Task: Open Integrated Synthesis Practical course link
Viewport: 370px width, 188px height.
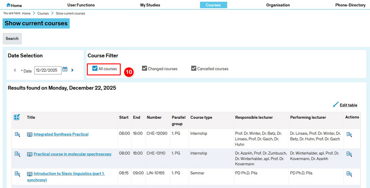Action: click(x=61, y=134)
